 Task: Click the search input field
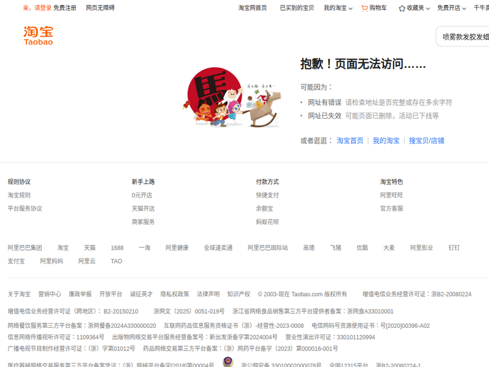(x=463, y=37)
